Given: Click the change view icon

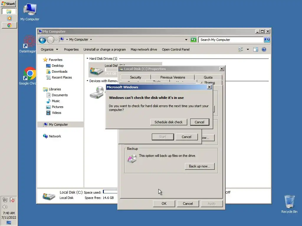Looking at the screenshot, I should pos(241,49).
